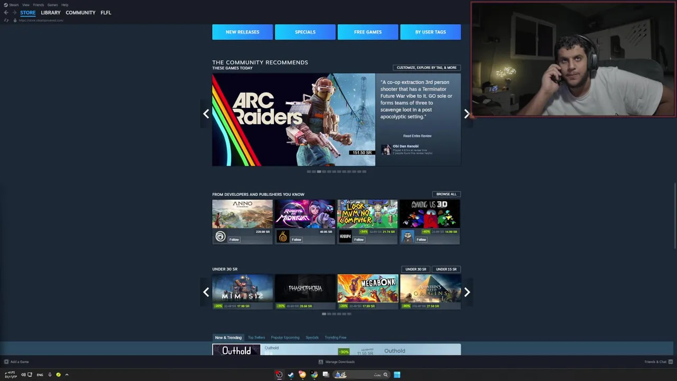Click the UNDER 30 SR filter button
677x381 pixels.
pos(416,269)
